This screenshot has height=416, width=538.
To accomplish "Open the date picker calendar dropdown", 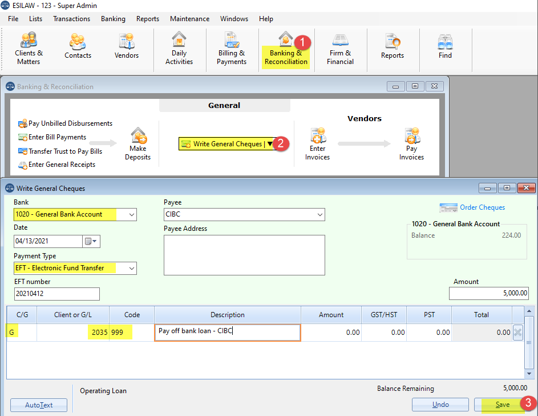I will (x=91, y=242).
